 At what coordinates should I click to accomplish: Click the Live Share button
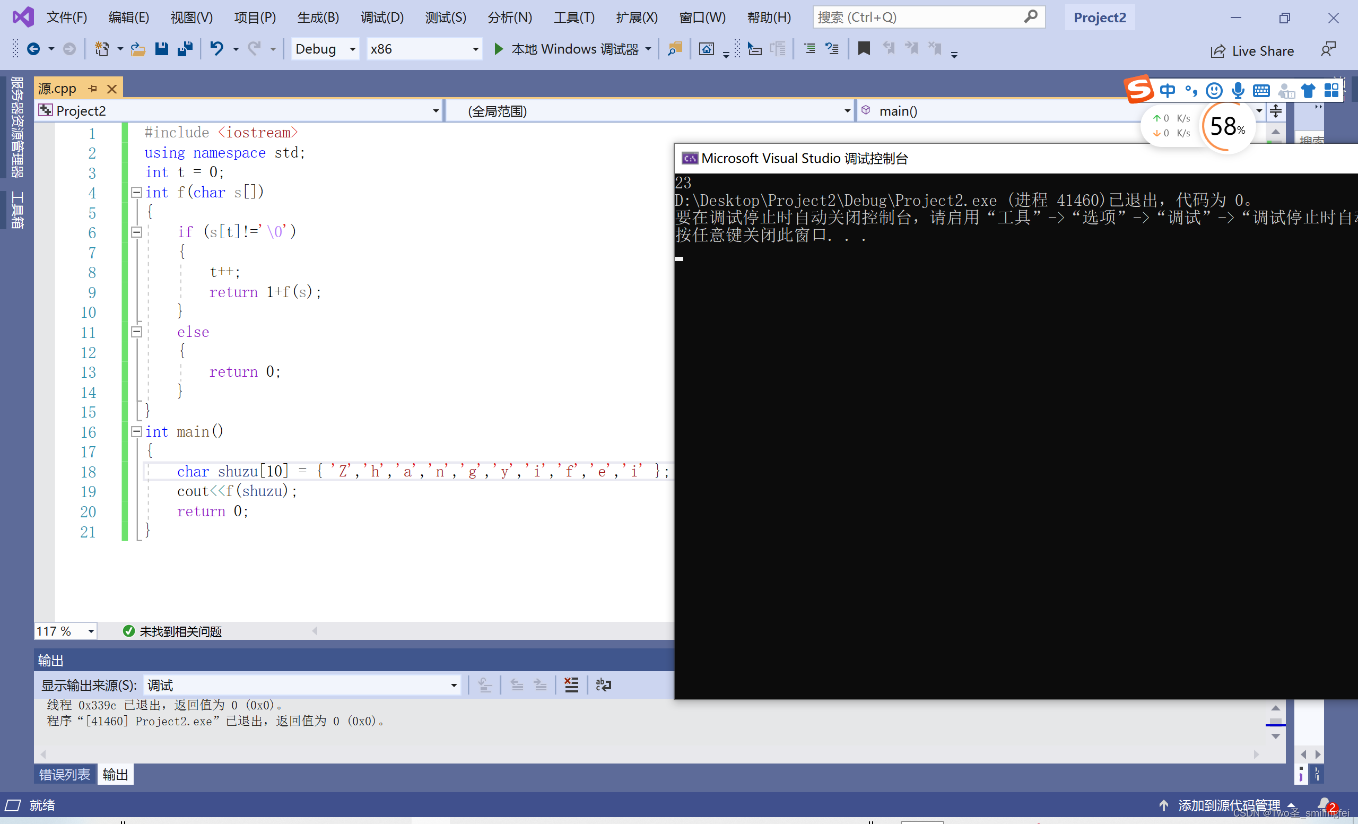coord(1252,51)
